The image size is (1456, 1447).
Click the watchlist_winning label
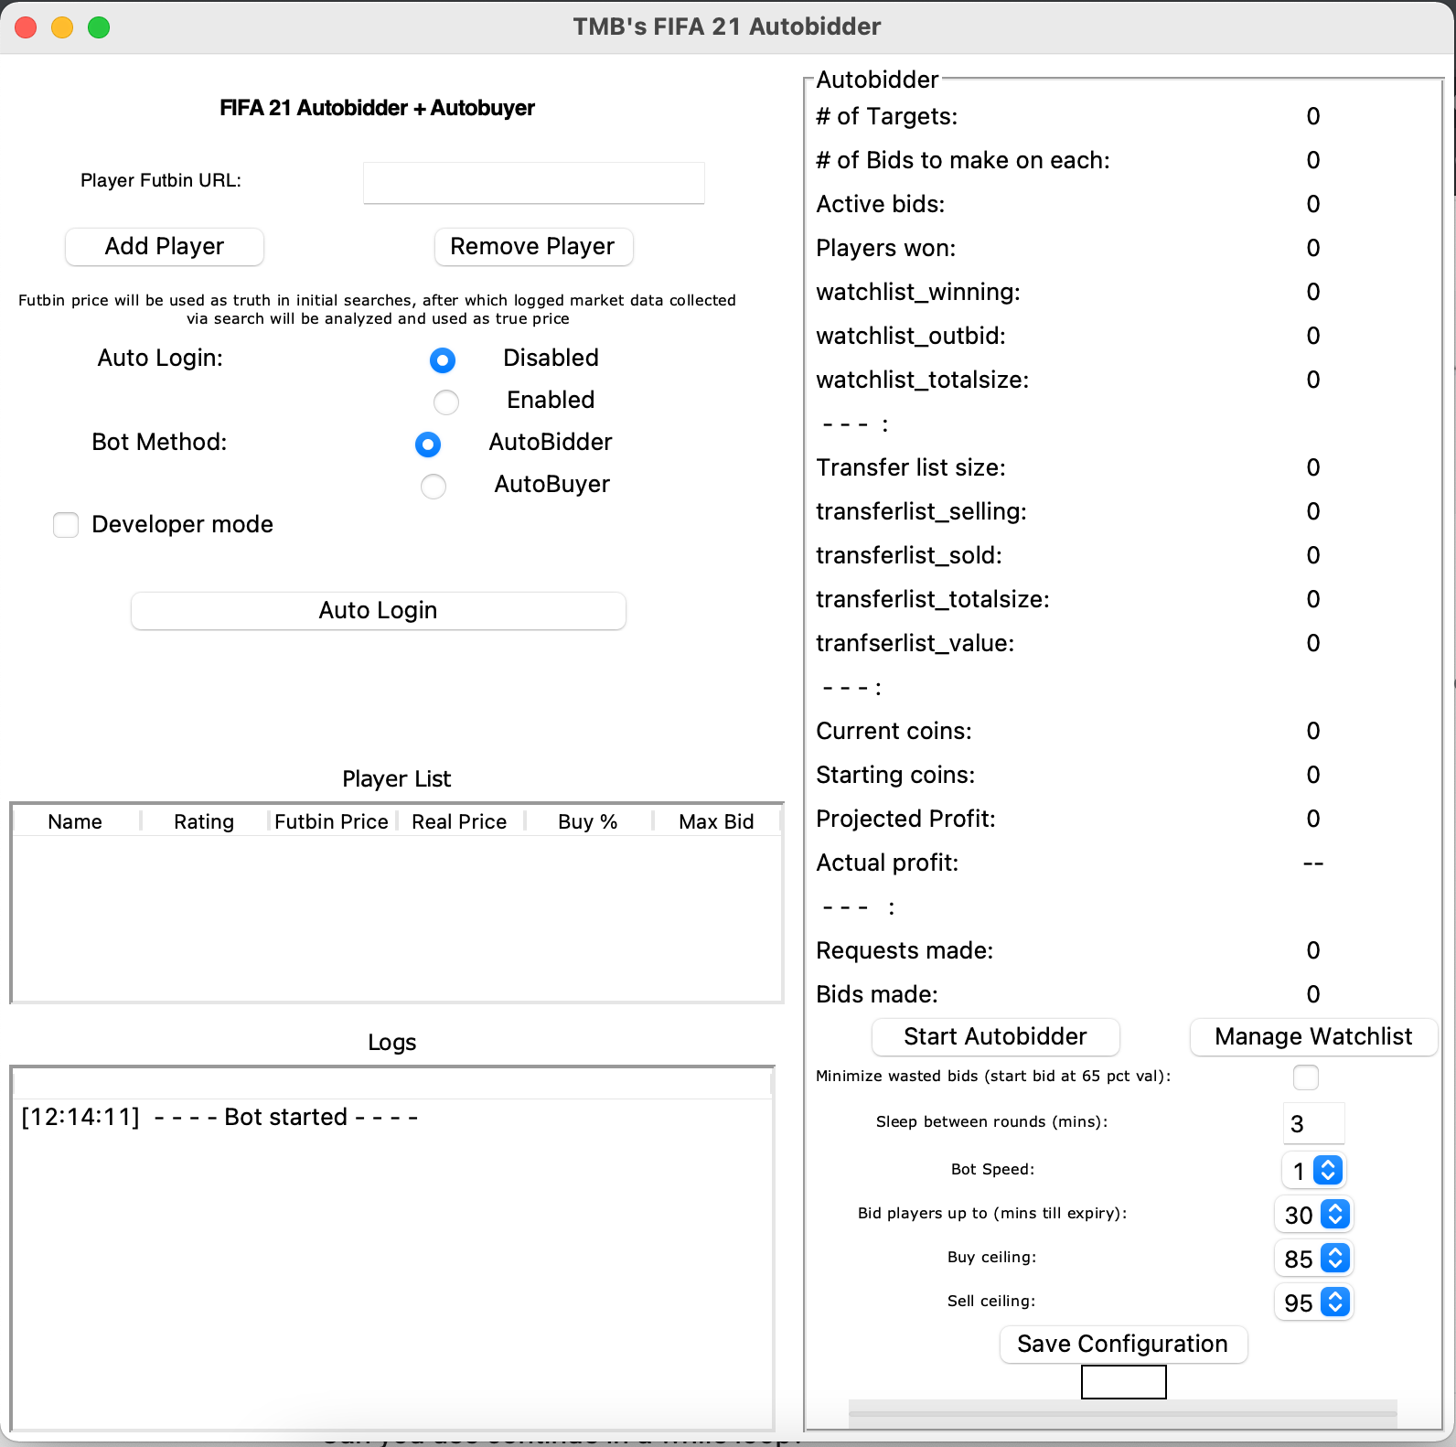point(918,293)
